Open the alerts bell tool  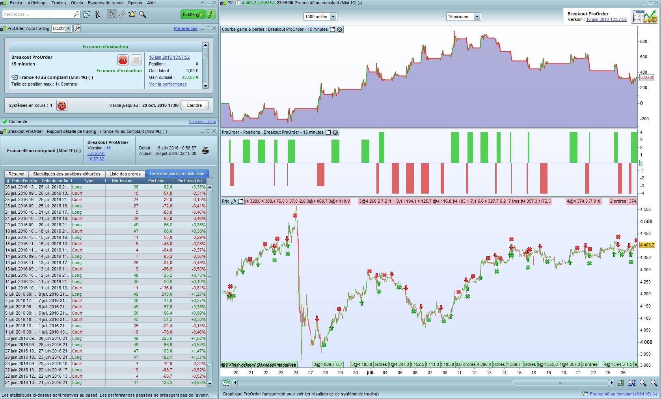(132, 15)
